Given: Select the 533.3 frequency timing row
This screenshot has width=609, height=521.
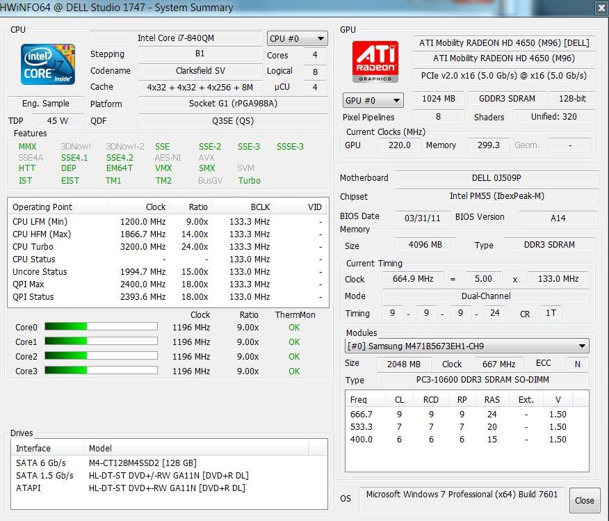Looking at the screenshot, I should coord(467,426).
